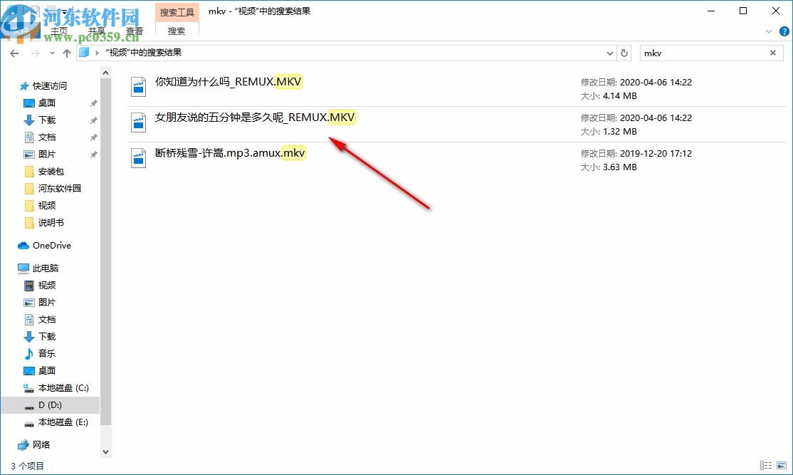Open the breadcrumb arrow after 视频
Screen dimensions: 793x475
[x=98, y=52]
